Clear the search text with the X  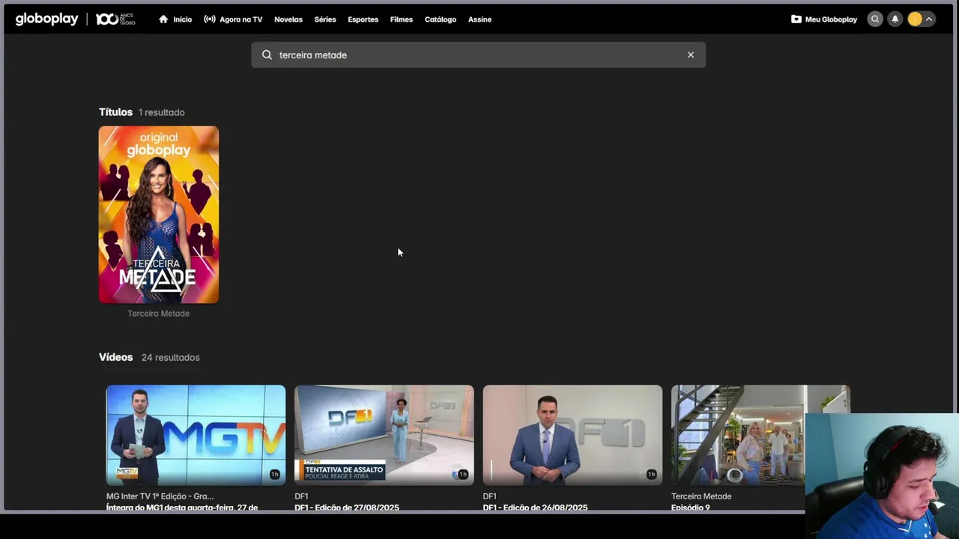[x=691, y=55]
